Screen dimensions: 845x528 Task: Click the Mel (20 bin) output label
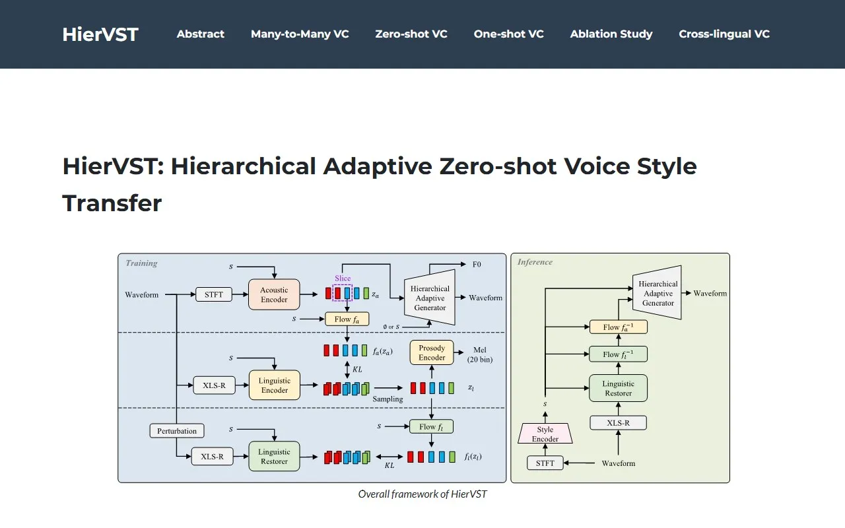pos(480,355)
